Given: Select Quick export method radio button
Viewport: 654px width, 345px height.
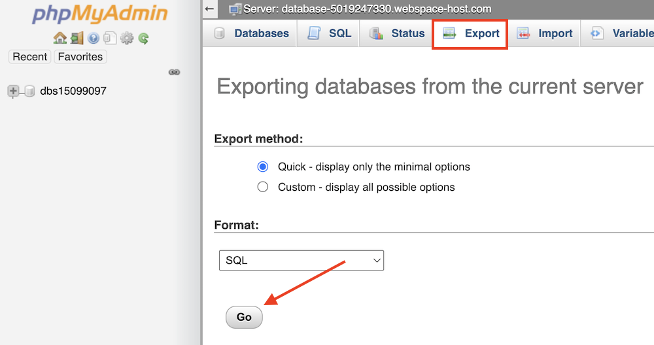Looking at the screenshot, I should (263, 167).
